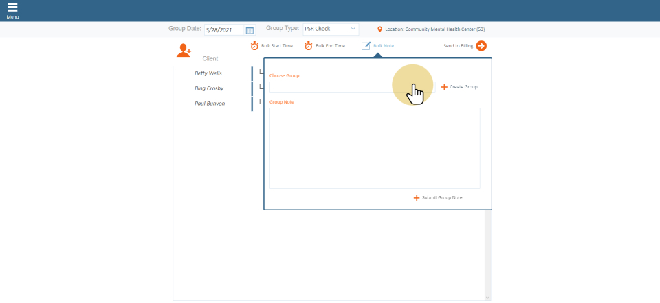Click the Send to Billing arrow icon

point(481,46)
